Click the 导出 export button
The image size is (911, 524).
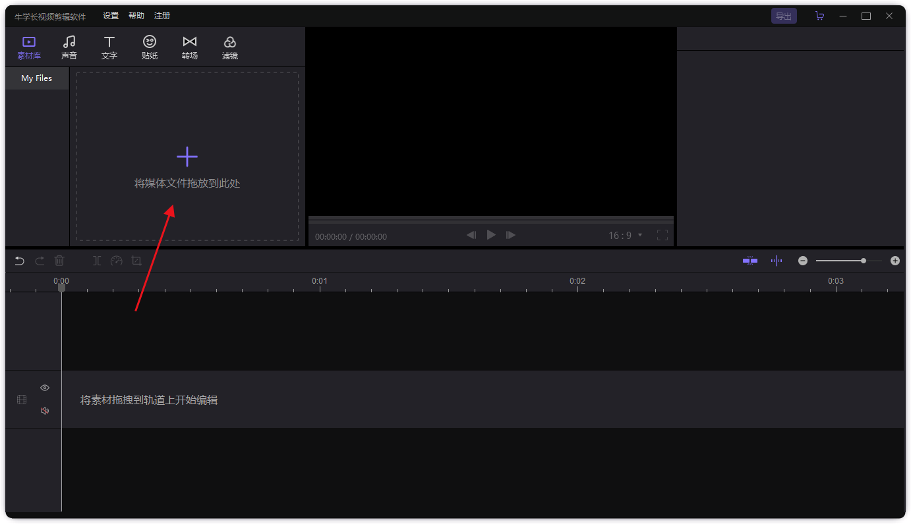click(784, 16)
